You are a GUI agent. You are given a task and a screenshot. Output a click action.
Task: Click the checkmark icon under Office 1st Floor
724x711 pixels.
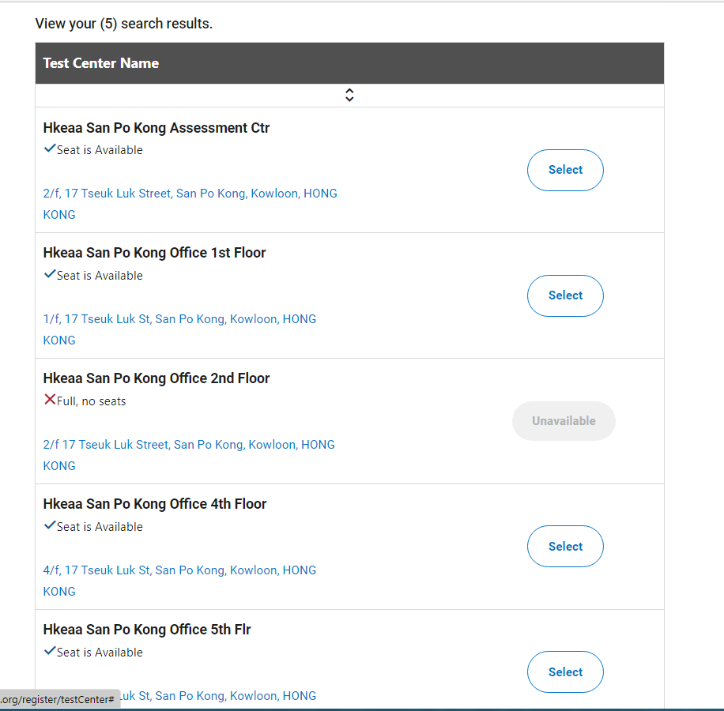tap(50, 274)
